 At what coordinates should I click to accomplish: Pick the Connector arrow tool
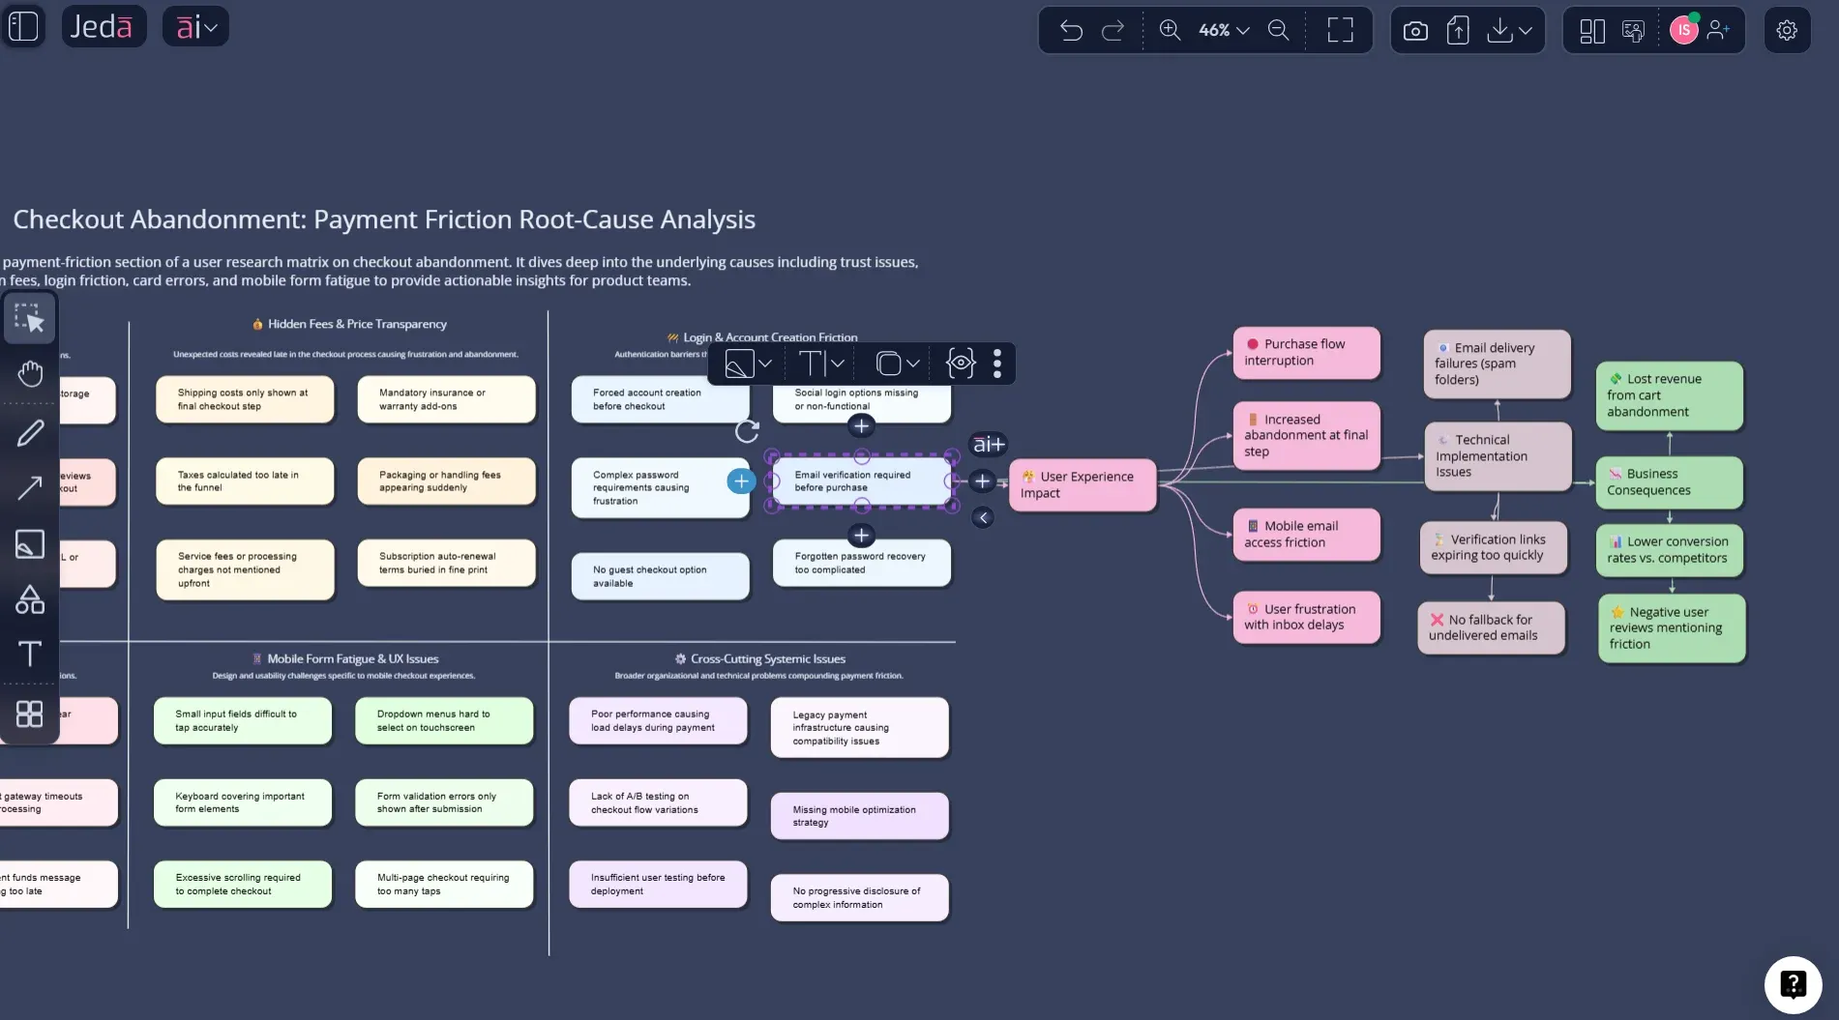(30, 488)
